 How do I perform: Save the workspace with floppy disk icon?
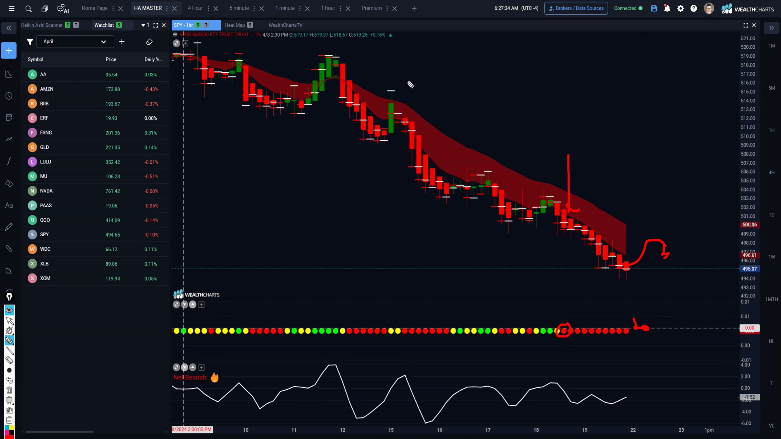(x=654, y=8)
